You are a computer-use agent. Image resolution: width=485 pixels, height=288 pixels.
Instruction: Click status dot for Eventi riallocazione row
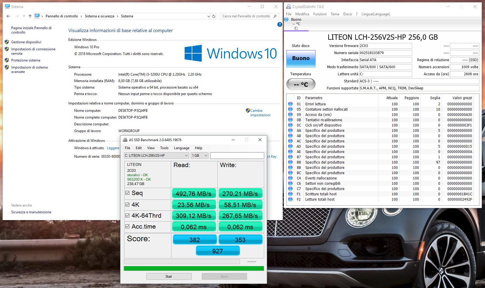(290, 178)
